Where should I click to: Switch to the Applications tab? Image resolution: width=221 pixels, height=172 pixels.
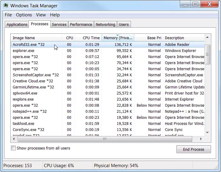pos(17,24)
